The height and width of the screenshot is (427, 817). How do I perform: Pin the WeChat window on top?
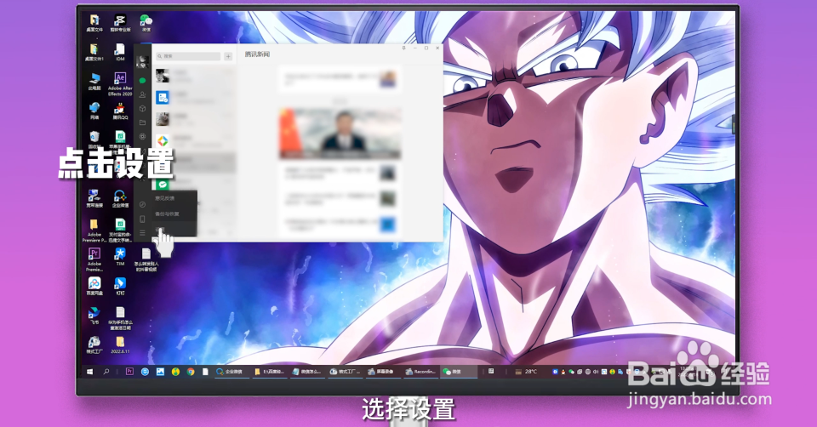click(x=403, y=48)
